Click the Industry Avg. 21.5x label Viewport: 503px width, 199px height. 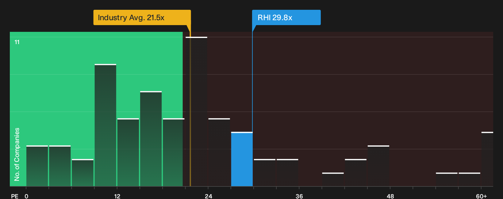coord(142,17)
